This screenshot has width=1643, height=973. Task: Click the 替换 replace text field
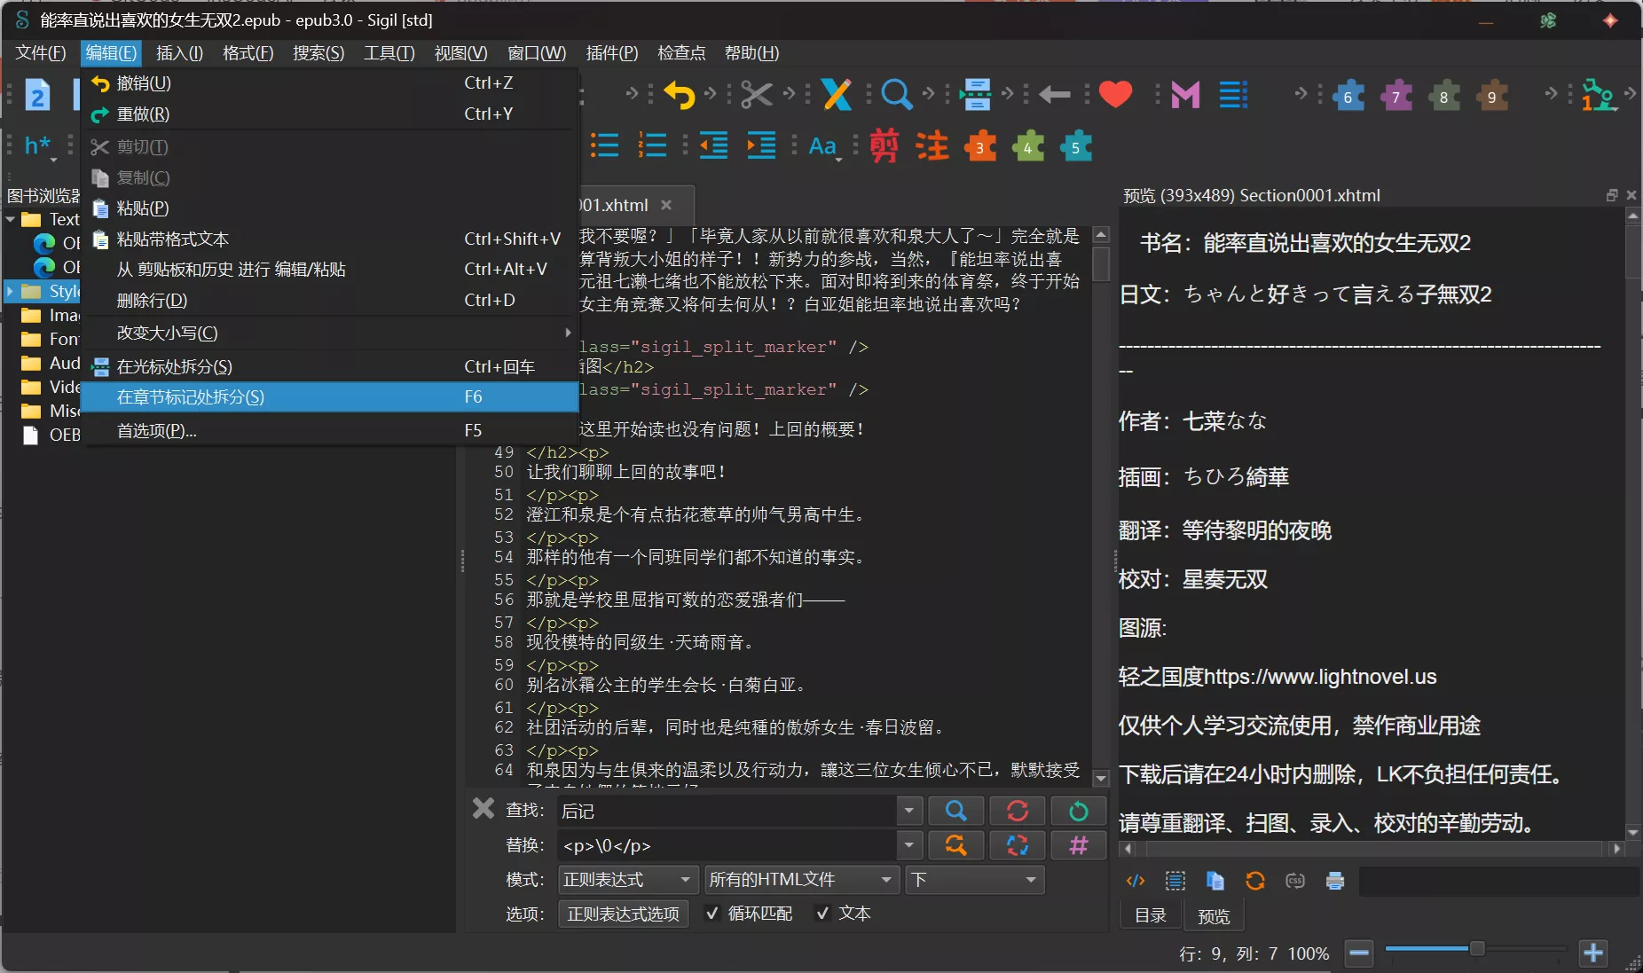point(727,845)
